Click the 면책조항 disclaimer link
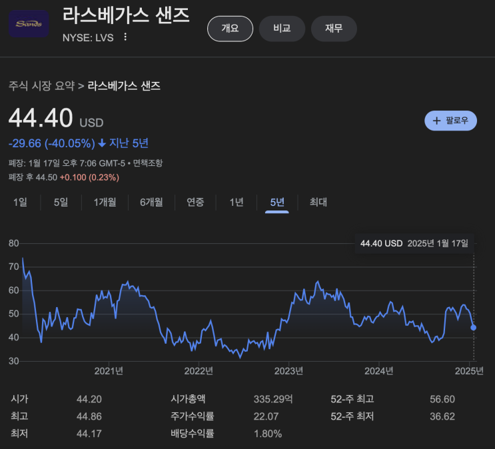Image resolution: width=495 pixels, height=449 pixels. pos(147,163)
